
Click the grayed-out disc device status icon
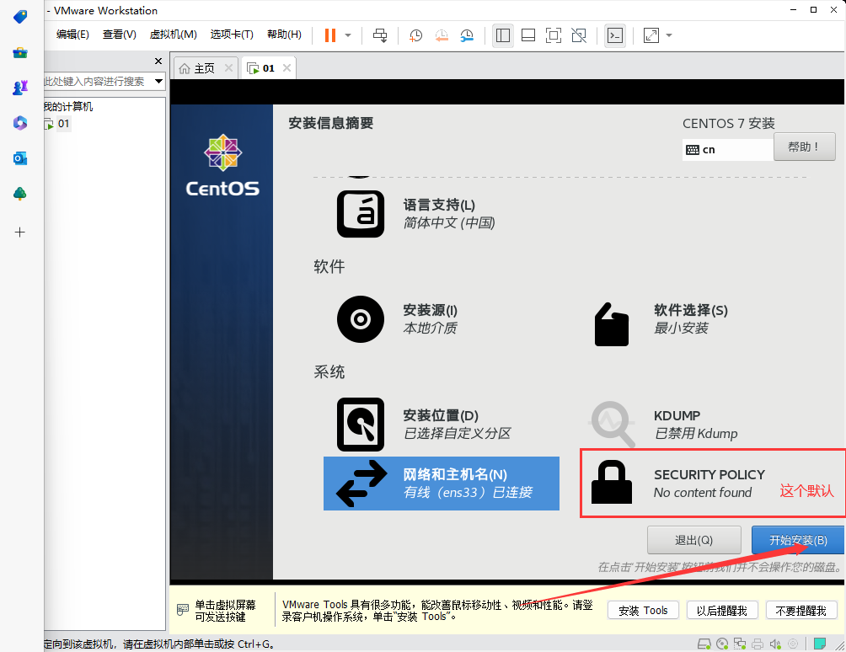(793, 644)
